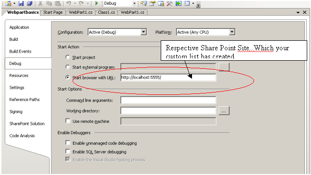The height and width of the screenshot is (175, 311).
Task: Click the Save icon in toolbar
Action: 21,3
